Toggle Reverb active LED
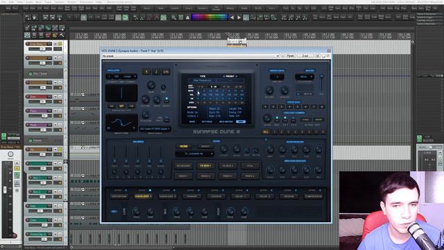The height and width of the screenshot is (250, 444). 296,190
